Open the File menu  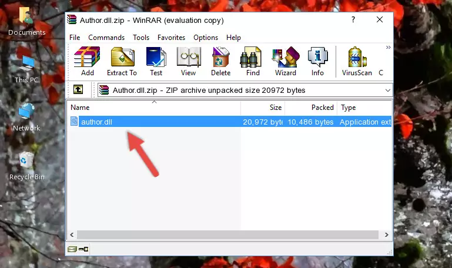(x=75, y=38)
